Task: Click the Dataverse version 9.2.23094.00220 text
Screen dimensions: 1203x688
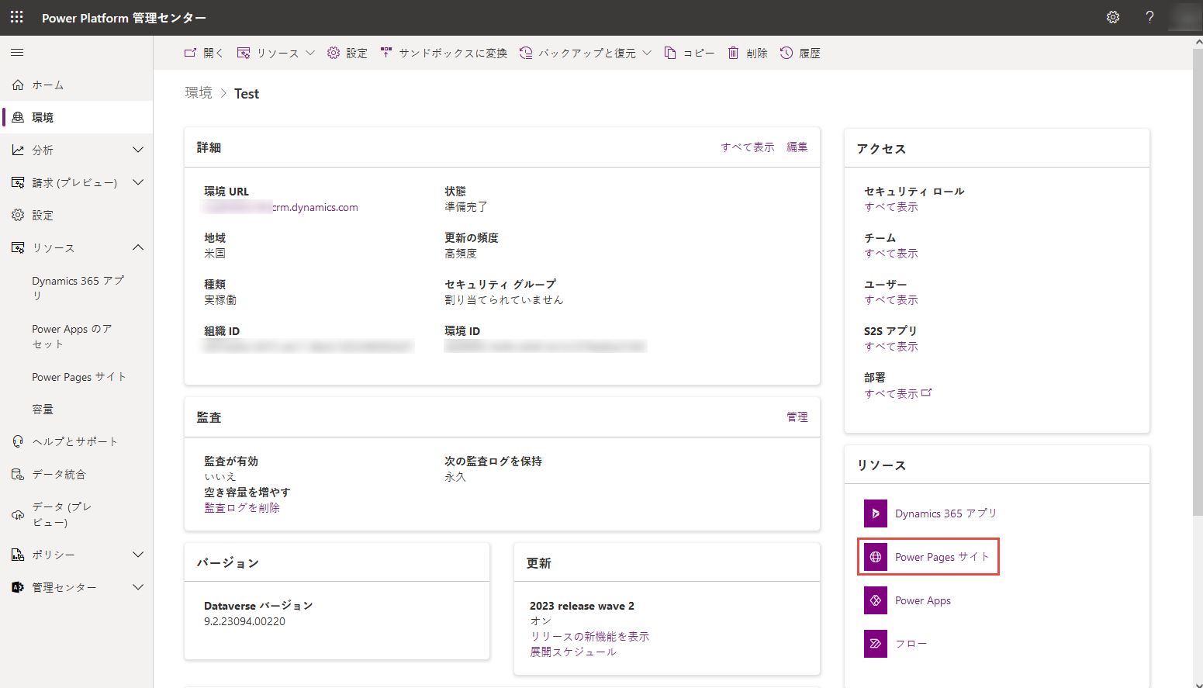Action: click(244, 621)
